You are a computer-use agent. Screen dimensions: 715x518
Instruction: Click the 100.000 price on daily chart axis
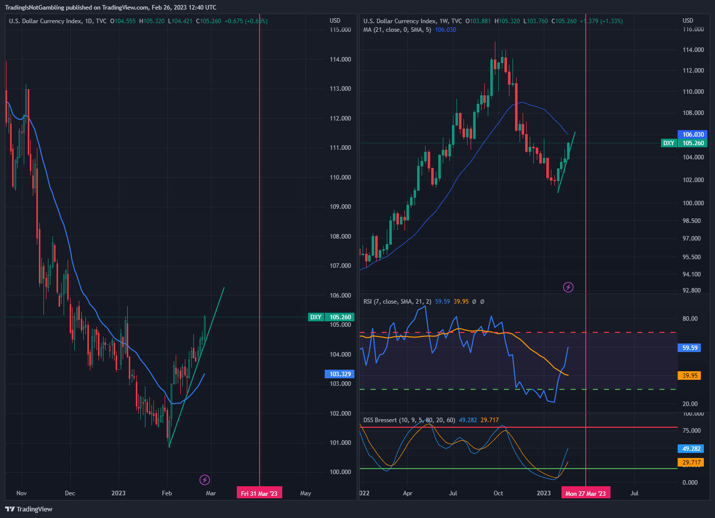340,472
